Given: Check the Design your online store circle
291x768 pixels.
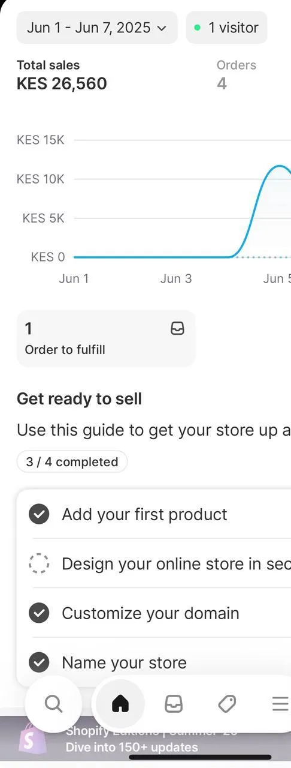Looking at the screenshot, I should [x=39, y=563].
